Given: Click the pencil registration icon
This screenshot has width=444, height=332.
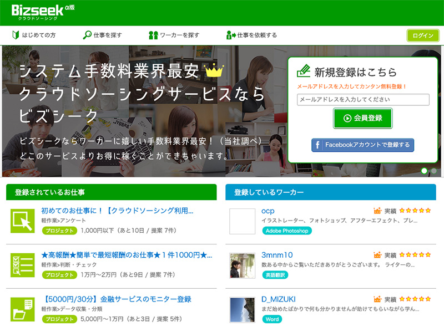Looking at the screenshot, I should (304, 71).
